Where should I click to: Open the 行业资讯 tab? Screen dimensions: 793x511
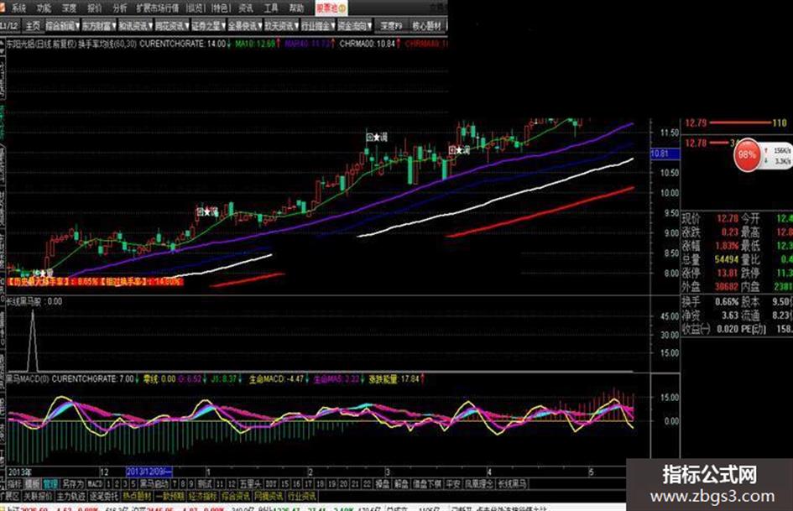301,496
